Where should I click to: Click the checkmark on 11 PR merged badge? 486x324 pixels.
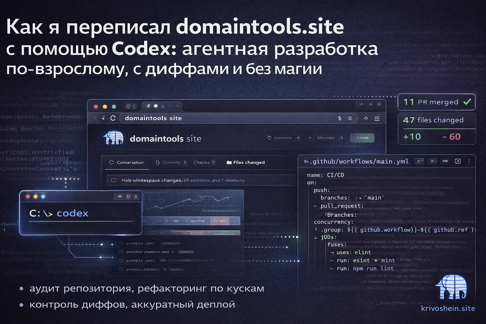[467, 102]
